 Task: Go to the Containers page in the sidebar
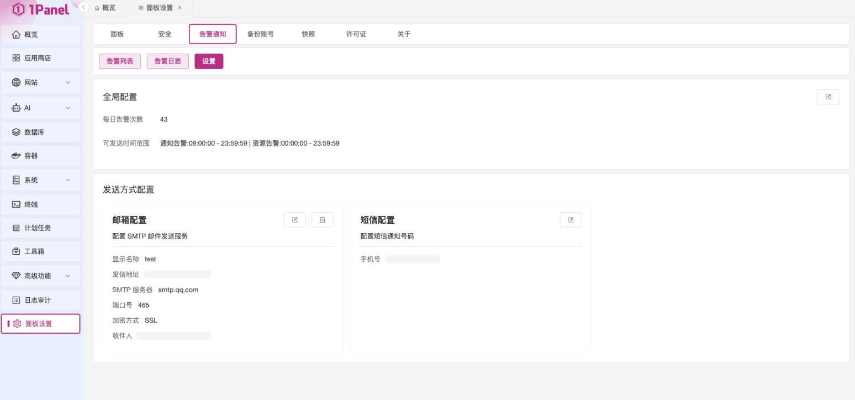point(40,156)
